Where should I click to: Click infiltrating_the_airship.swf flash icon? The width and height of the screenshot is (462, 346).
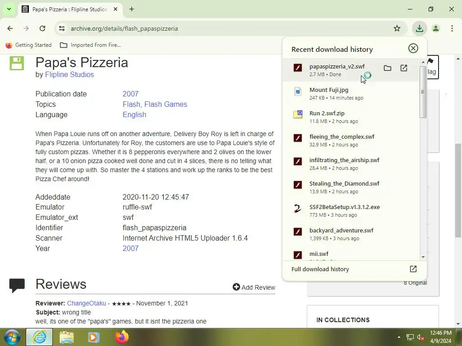coord(298,161)
